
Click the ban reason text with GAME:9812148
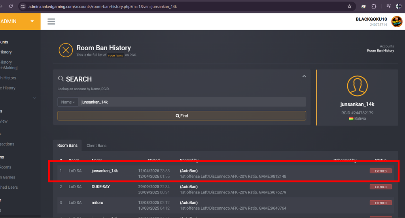click(x=233, y=176)
